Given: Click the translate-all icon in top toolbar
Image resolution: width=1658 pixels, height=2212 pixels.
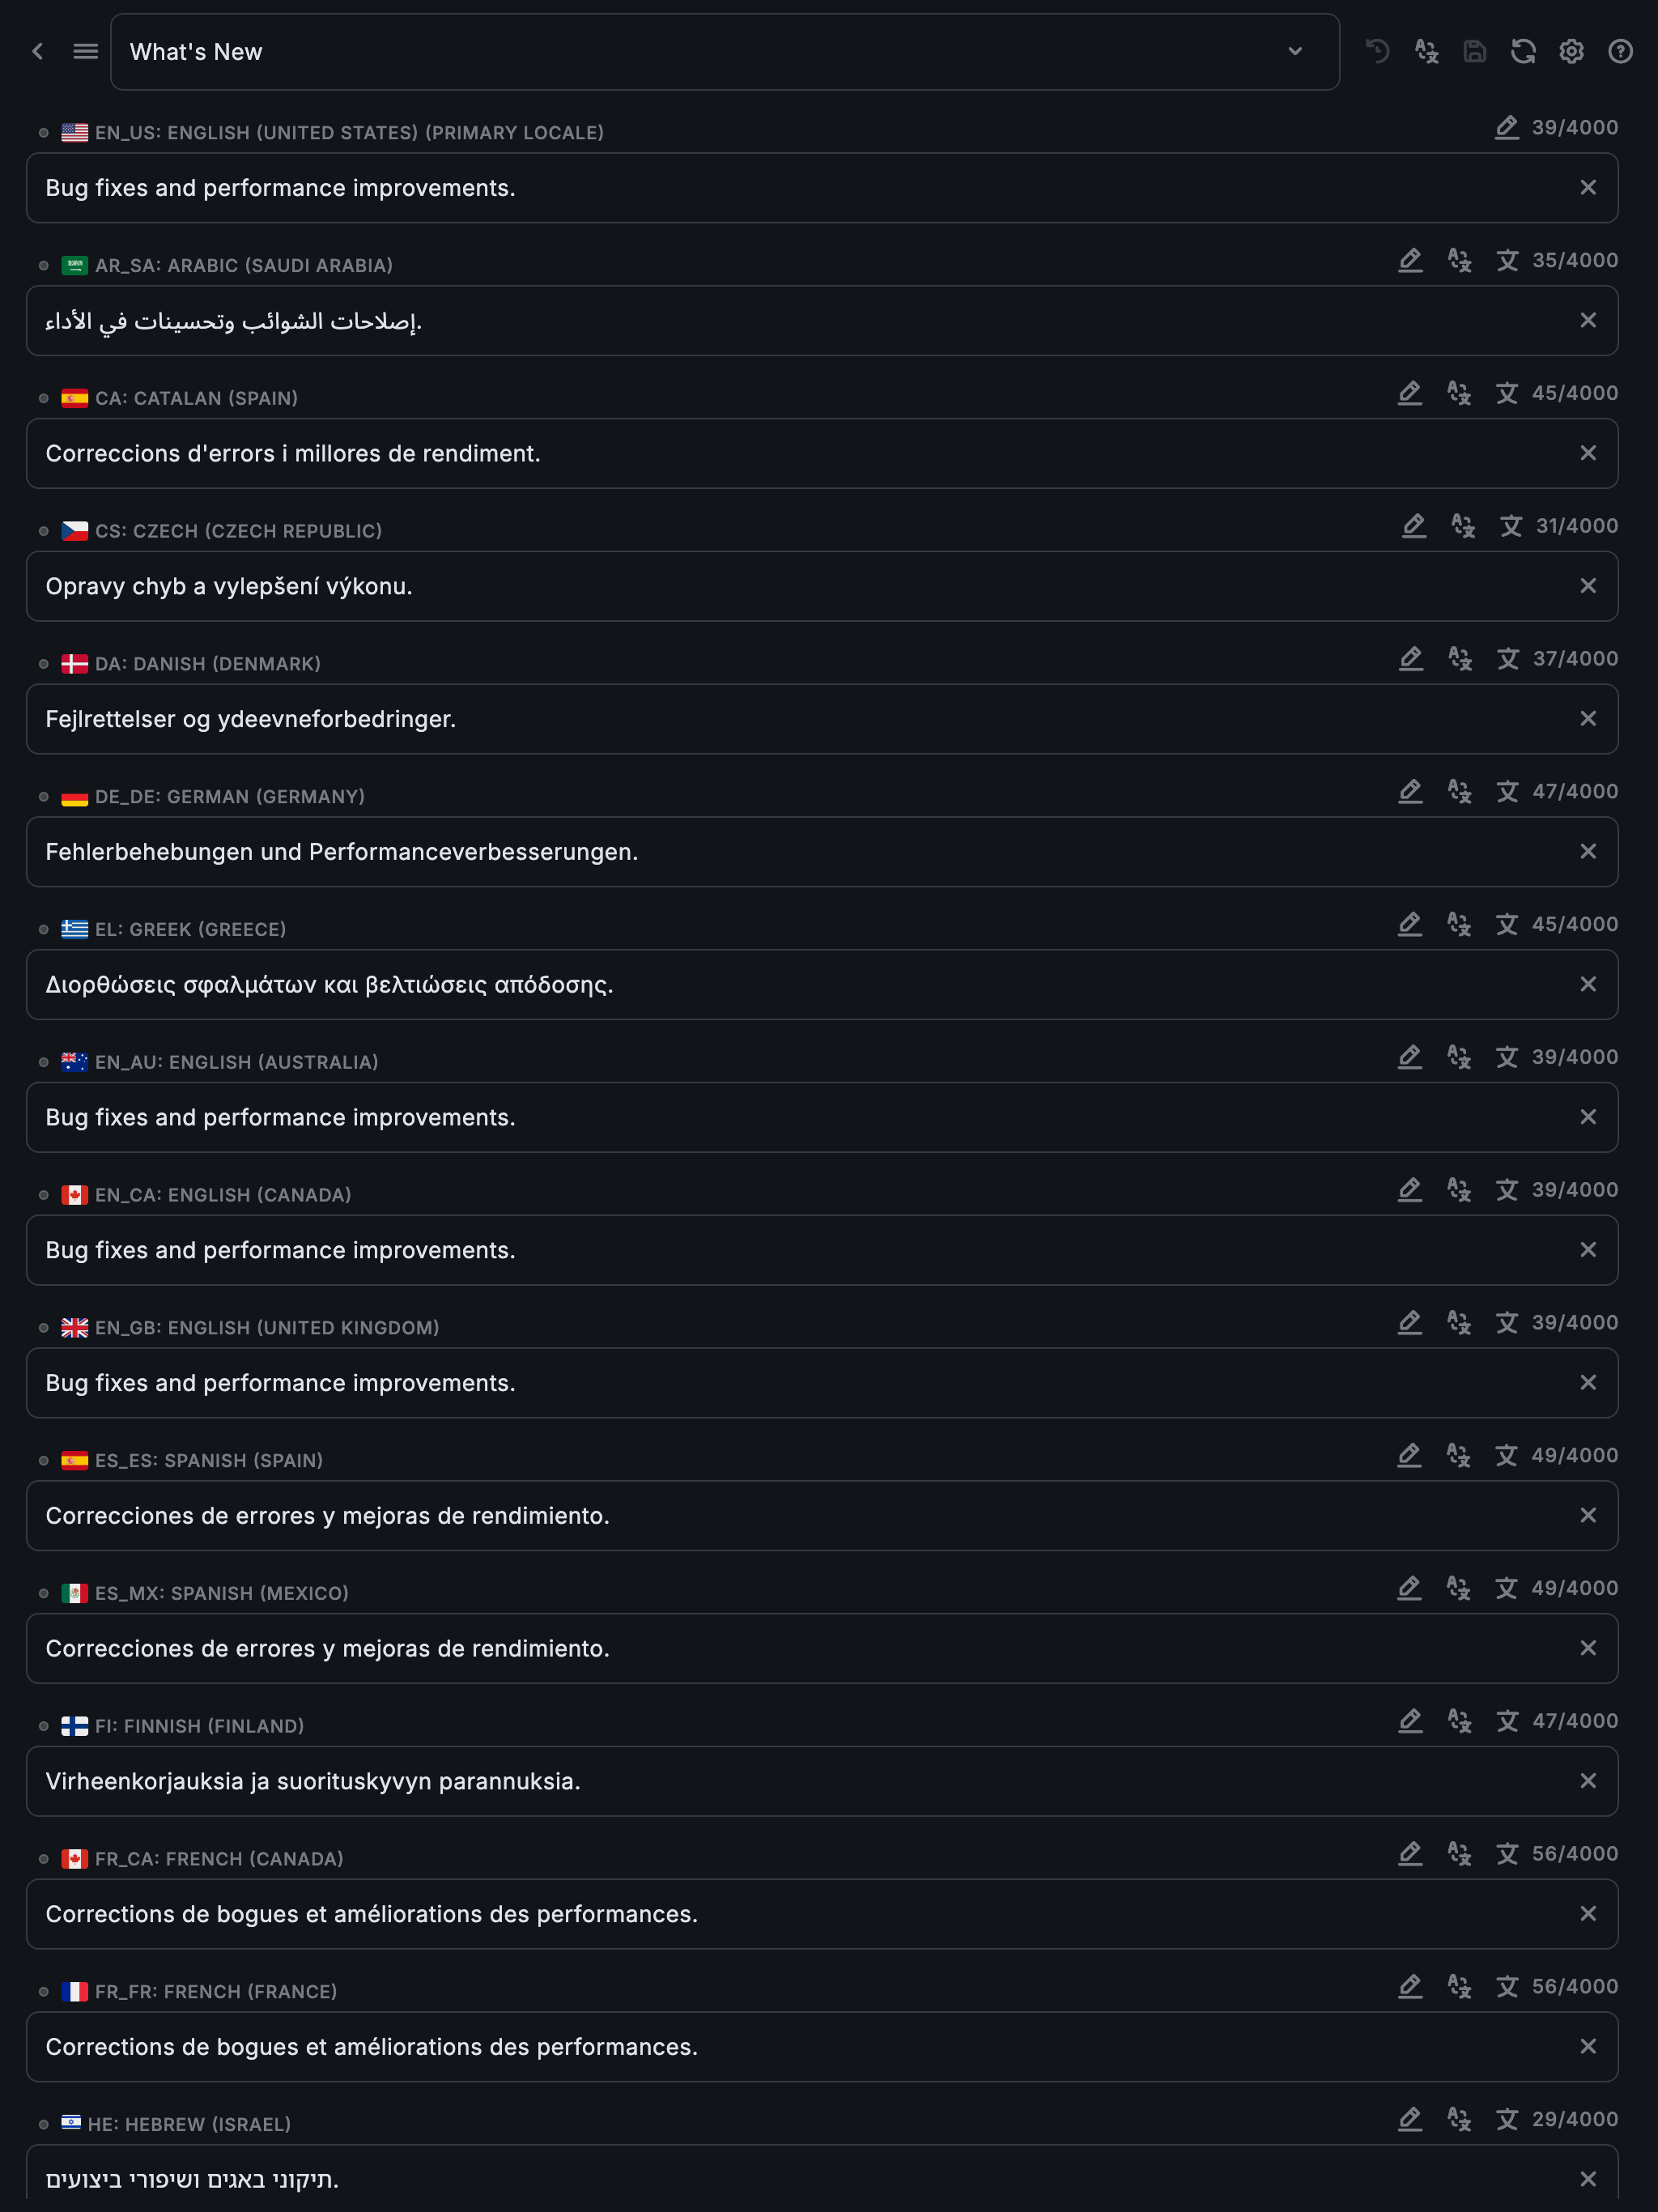Looking at the screenshot, I should tap(1426, 52).
